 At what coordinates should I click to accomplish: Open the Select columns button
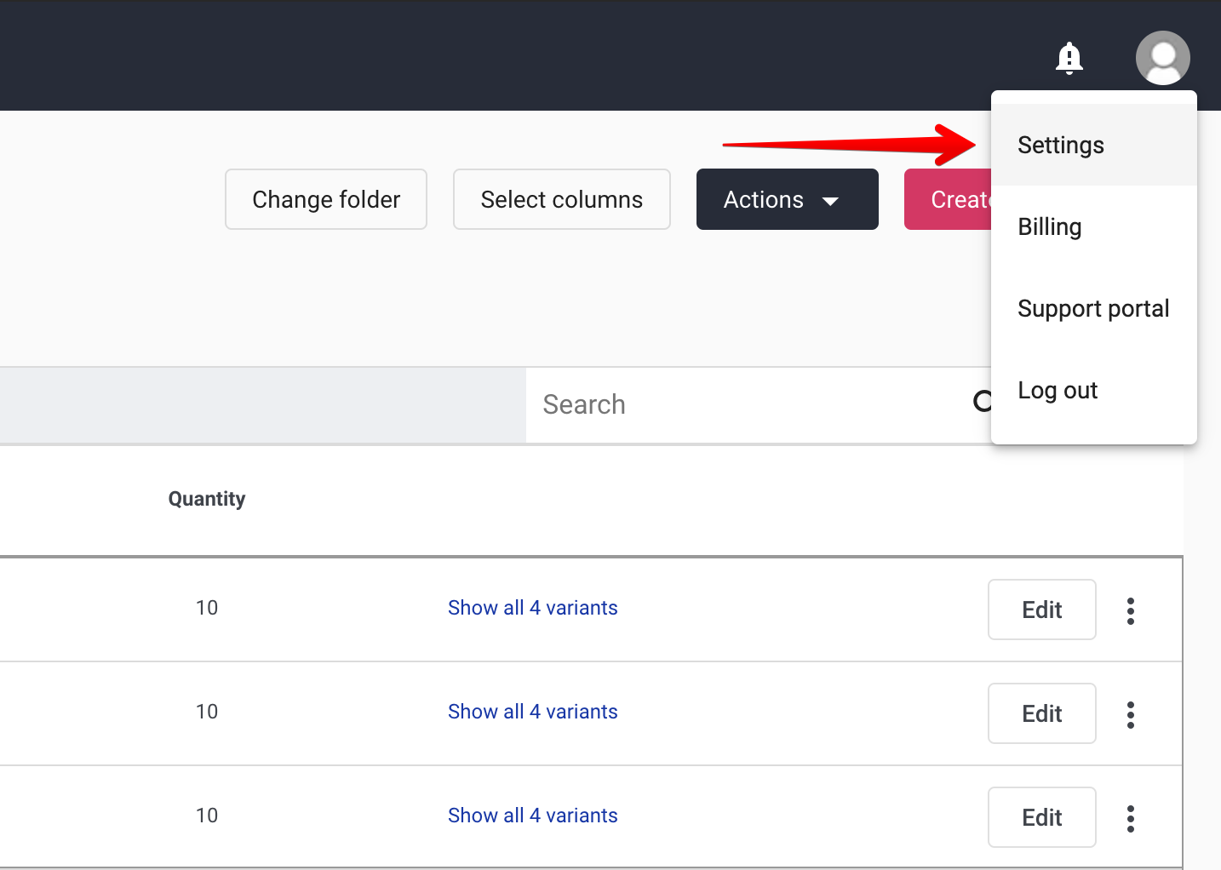562,199
